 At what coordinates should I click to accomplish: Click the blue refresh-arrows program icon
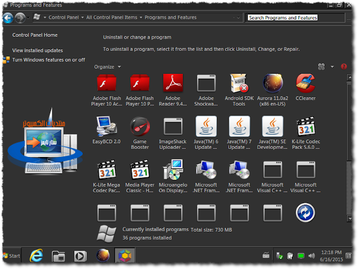point(306,213)
